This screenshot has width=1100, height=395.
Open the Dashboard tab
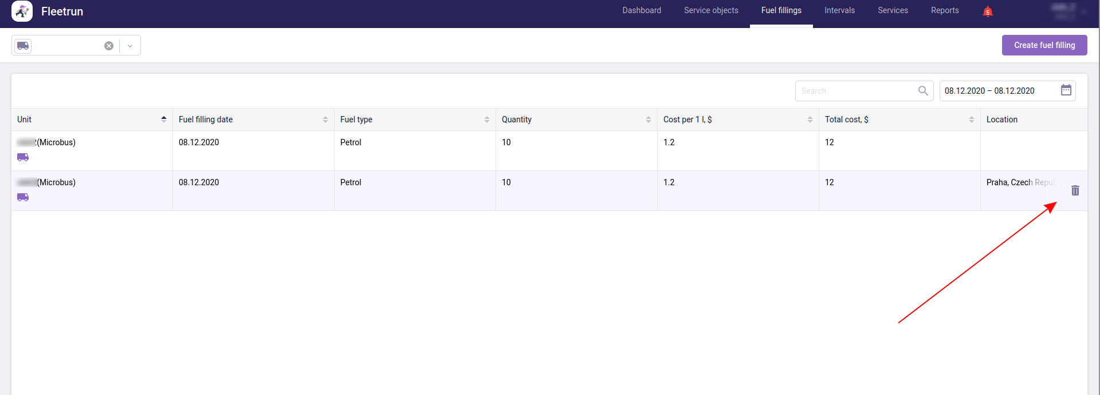click(642, 10)
